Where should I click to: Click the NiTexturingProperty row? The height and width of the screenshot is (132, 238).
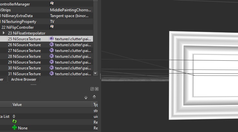coord(47,22)
